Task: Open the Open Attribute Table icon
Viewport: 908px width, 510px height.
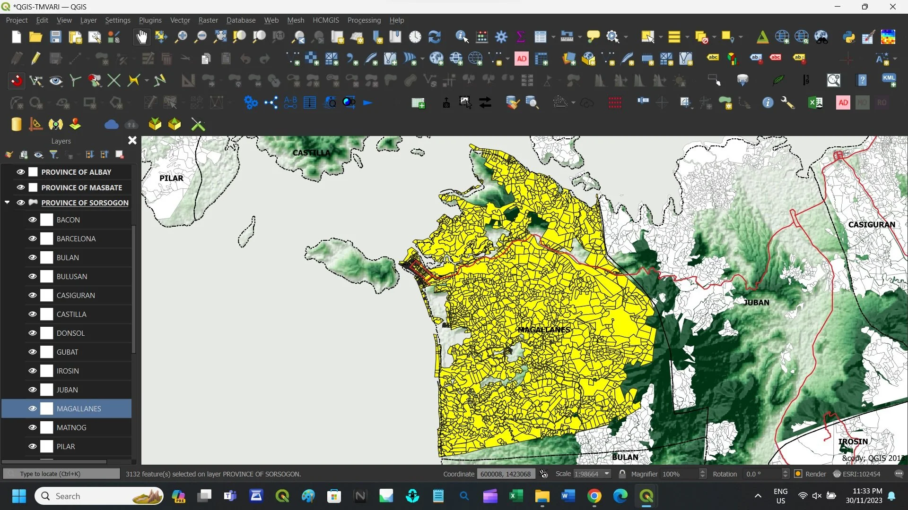Action: point(540,37)
